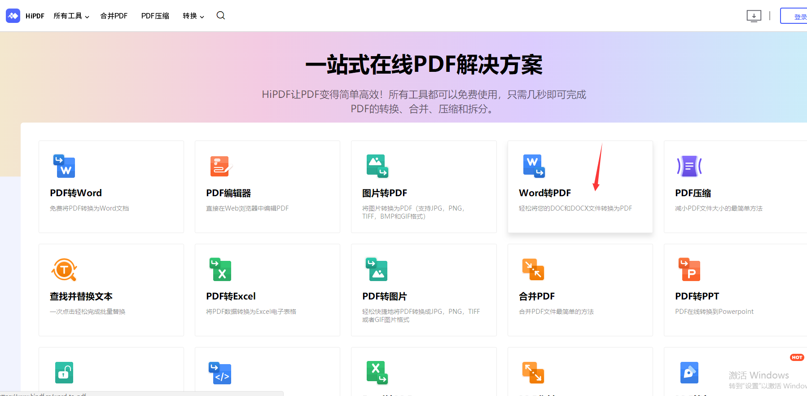Click the PDF转图片 description about JPG formats
The width and height of the screenshot is (807, 396).
click(x=421, y=316)
